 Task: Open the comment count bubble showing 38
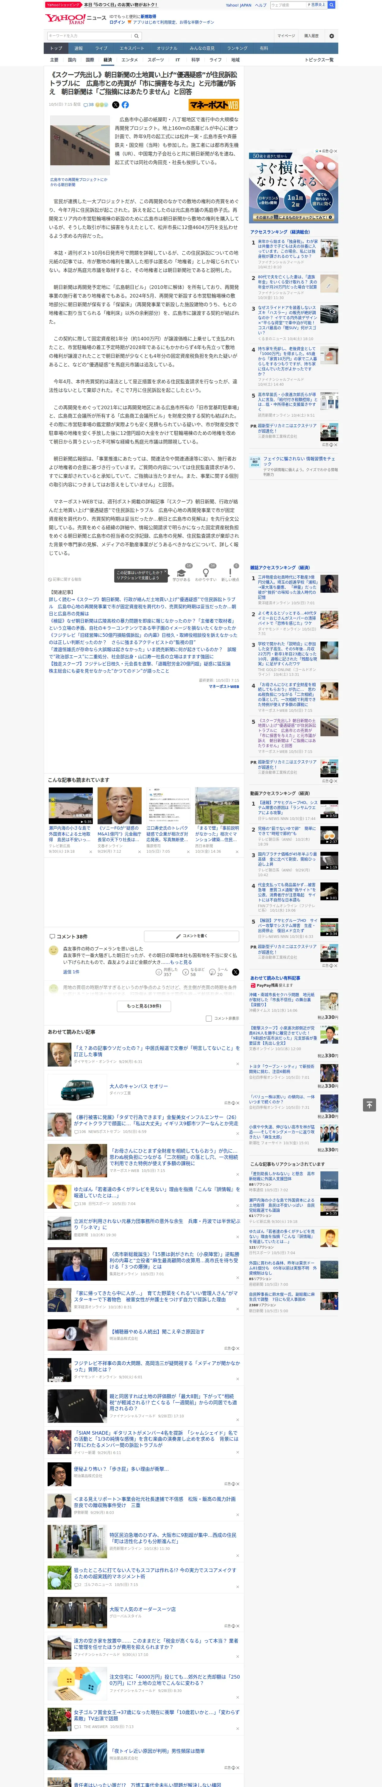coord(89,105)
